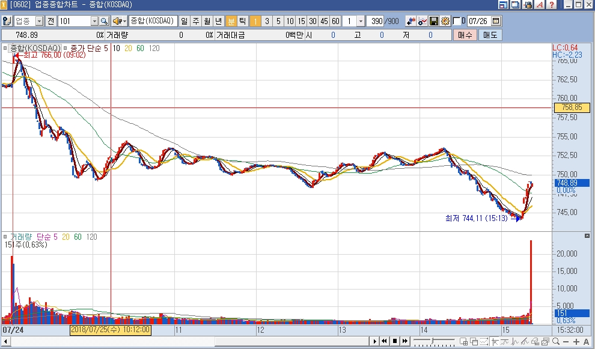595x349 pixels.
Task: Click the letter A text icon at bottom right
Action: tap(586, 341)
